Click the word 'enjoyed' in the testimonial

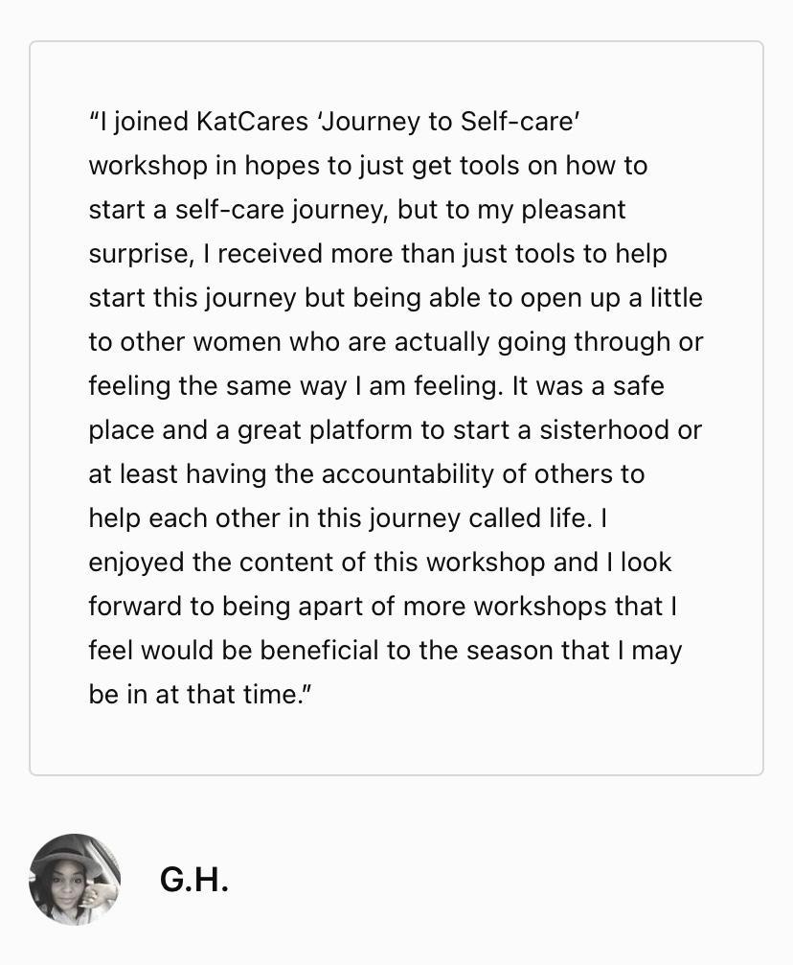[136, 563]
